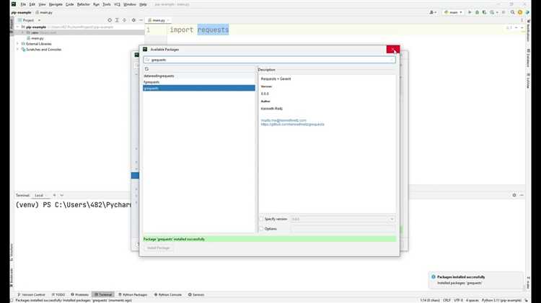The width and height of the screenshot is (541, 303).
Task: Expand Scratches and Consoles node
Action: [x=17, y=50]
